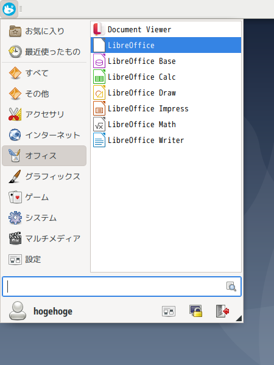Open the お気に入り favorites category
The width and height of the screenshot is (274, 365).
click(x=44, y=31)
